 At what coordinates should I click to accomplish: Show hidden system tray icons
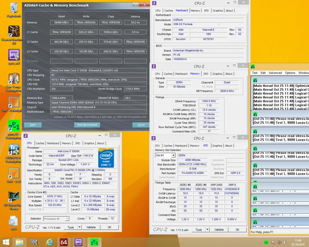pos(260,243)
